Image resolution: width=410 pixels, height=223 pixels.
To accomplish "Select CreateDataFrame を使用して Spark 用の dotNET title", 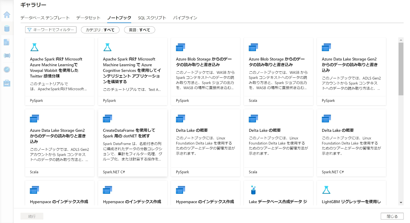I will coord(129,133).
